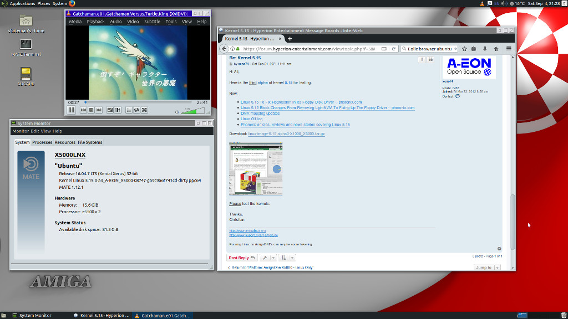Open the Jump to forum dropdown

tap(487, 267)
